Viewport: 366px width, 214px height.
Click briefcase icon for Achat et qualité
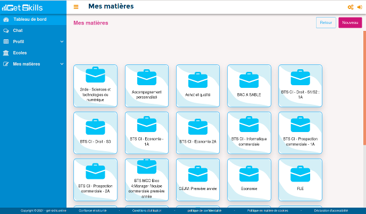point(198,79)
